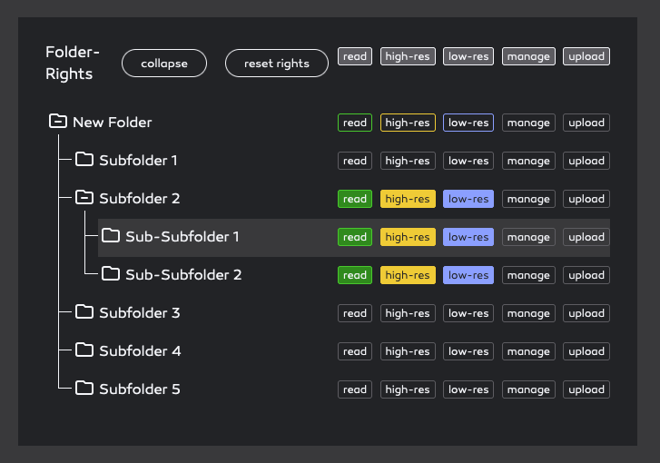Enable read right for Subfolder 5
The height and width of the screenshot is (463, 660).
click(x=355, y=389)
